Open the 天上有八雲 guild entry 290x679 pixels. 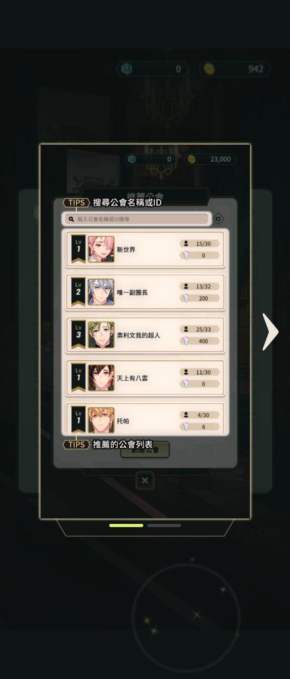click(x=145, y=378)
